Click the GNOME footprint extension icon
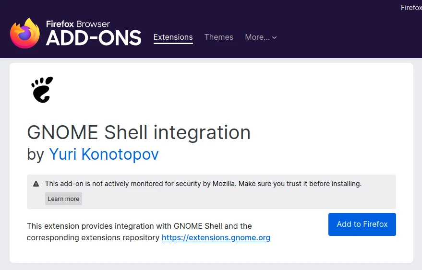This screenshot has height=270, width=422. [42, 90]
